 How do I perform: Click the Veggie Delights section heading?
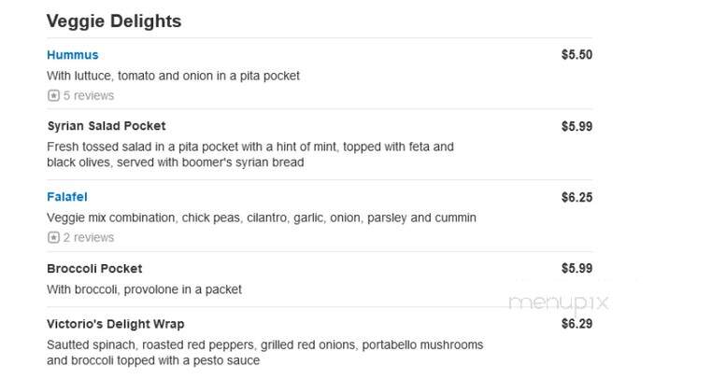pos(114,21)
